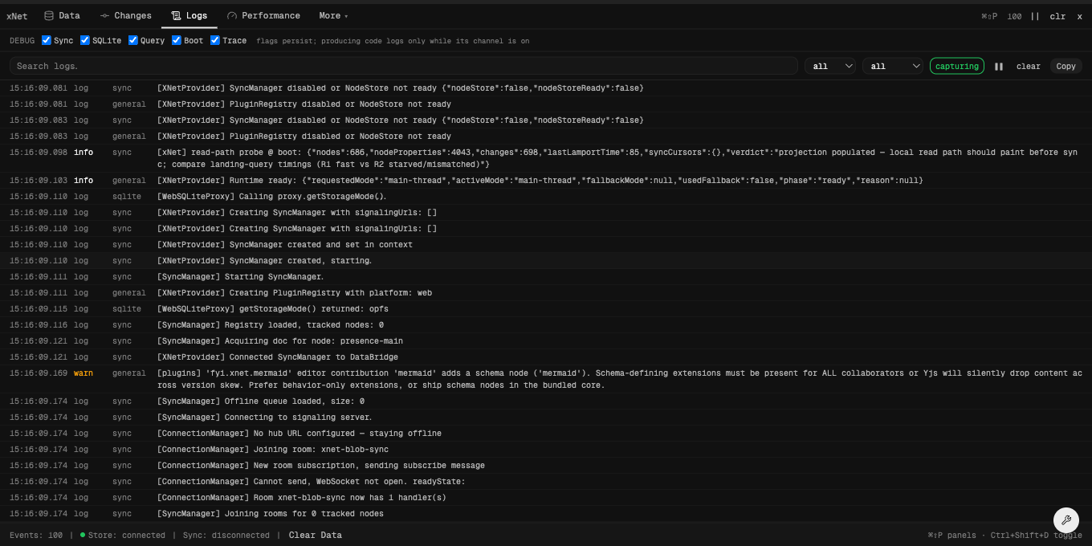This screenshot has width=1092, height=546.
Task: Pause log capturing with the pause icon
Action: click(999, 67)
